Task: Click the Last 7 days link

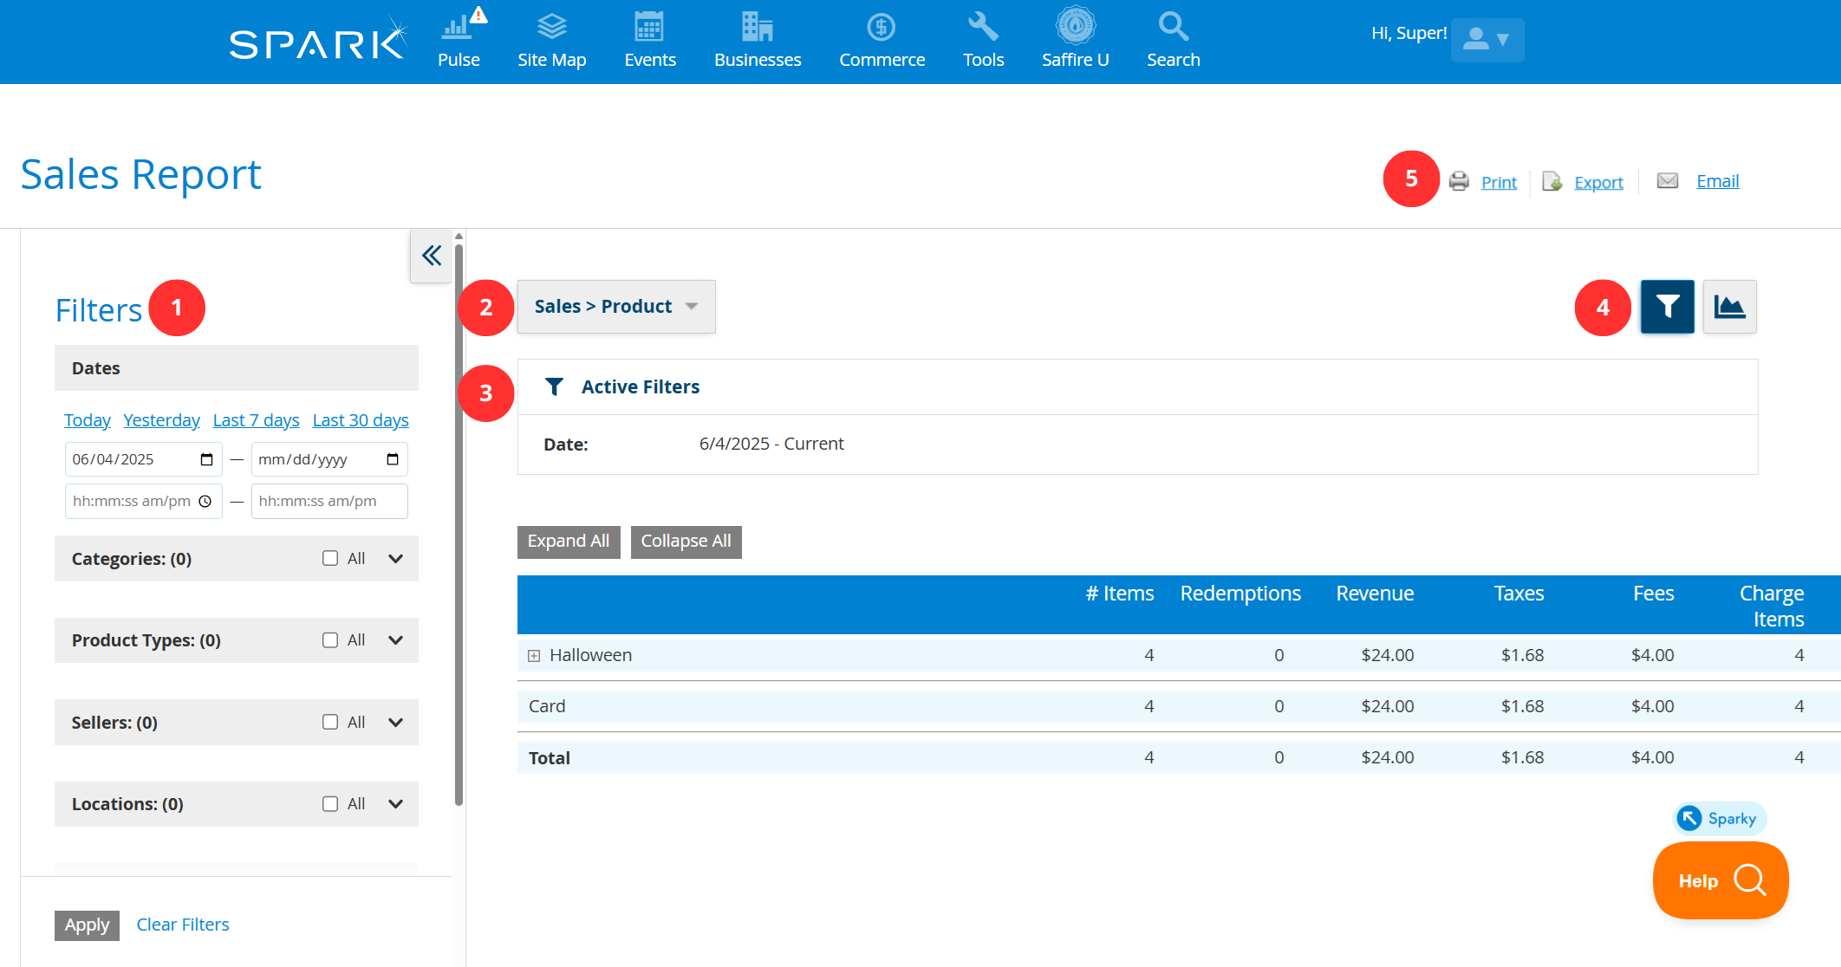Action: click(256, 420)
